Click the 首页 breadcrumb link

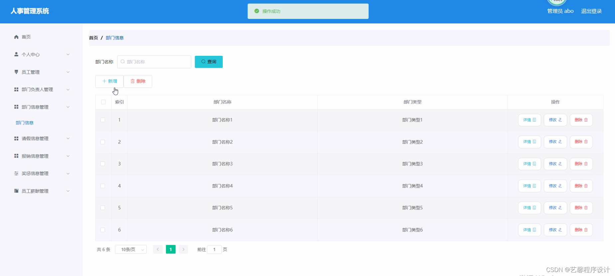(x=93, y=38)
